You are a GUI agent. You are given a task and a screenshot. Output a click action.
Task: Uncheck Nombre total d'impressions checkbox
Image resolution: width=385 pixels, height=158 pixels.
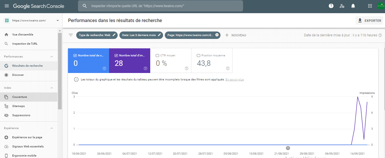[x=116, y=56]
